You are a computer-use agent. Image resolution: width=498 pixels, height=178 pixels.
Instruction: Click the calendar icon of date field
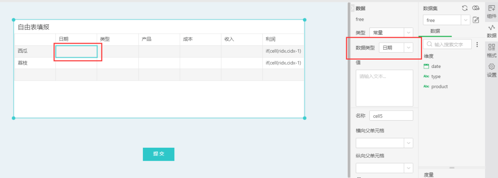(x=426, y=67)
